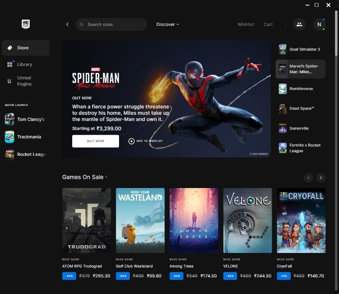The width and height of the screenshot is (339, 294).
Task: Click the Rumbleverse thumbnail icon
Action: 282,89
